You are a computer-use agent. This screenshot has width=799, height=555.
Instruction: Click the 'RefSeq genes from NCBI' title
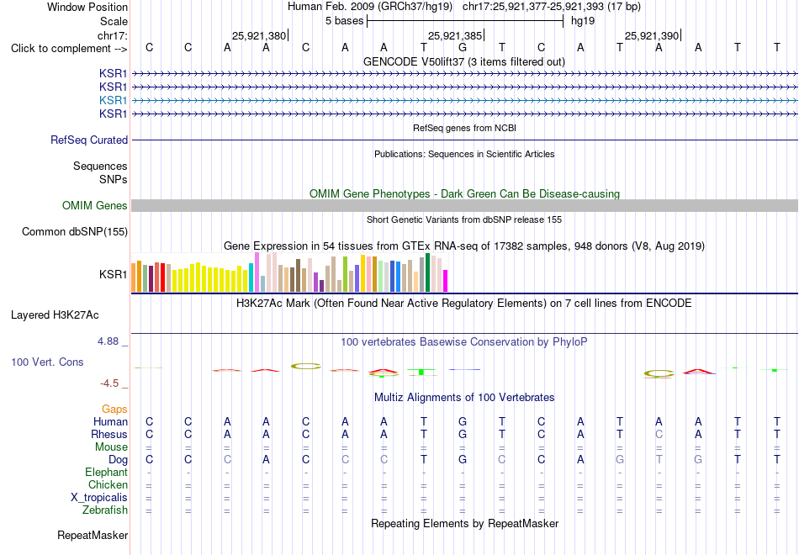(x=464, y=128)
